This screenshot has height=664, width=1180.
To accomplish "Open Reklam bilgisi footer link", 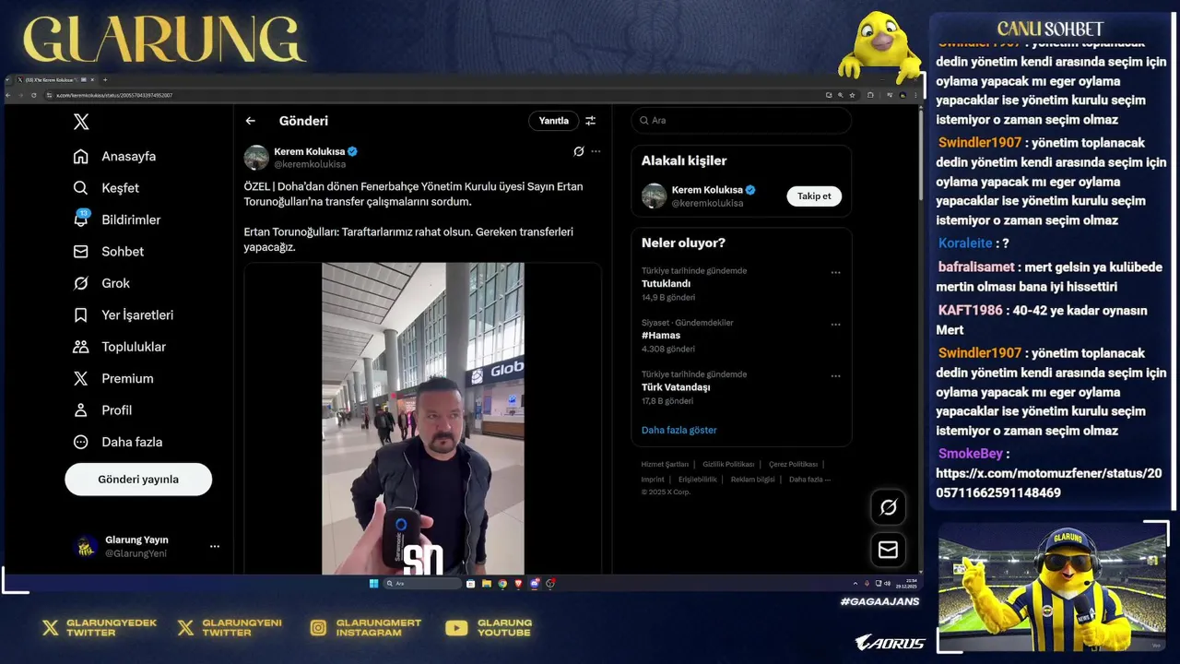I will click(x=752, y=479).
